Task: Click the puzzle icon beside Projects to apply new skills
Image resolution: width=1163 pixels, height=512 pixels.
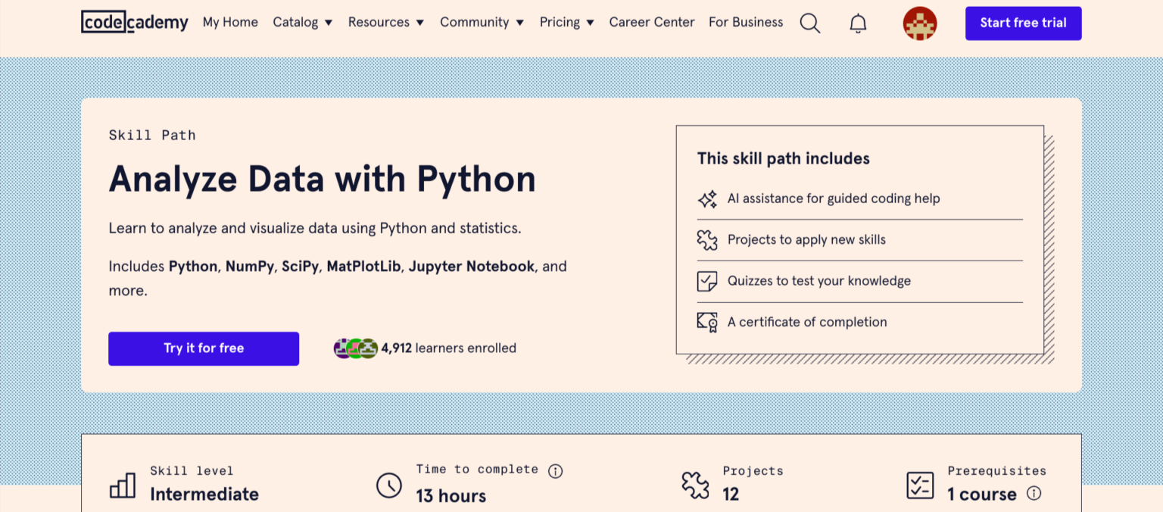Action: click(706, 239)
